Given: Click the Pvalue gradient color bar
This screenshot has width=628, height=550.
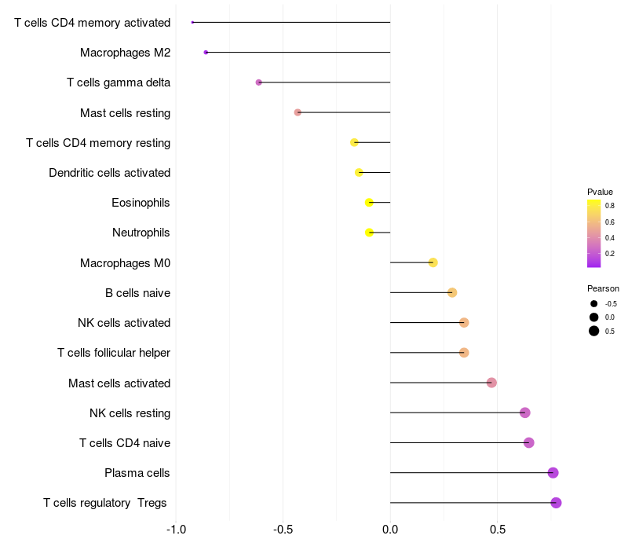Looking at the screenshot, I should [x=593, y=233].
